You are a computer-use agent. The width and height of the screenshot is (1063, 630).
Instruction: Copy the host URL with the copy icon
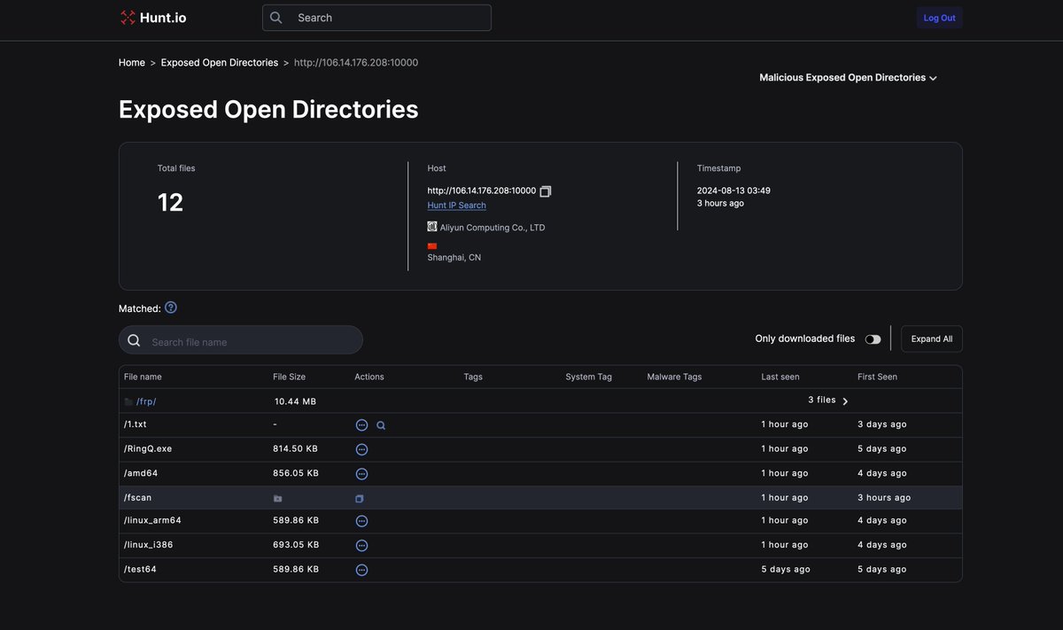pyautogui.click(x=546, y=191)
